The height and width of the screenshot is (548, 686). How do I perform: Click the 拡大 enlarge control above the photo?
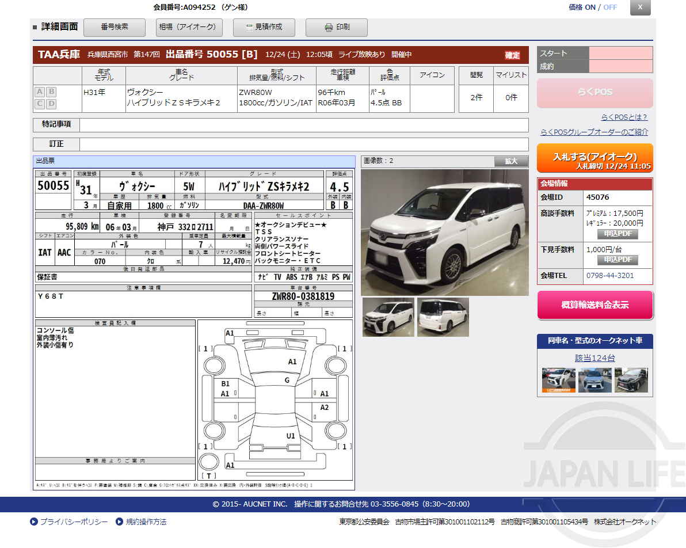[511, 161]
